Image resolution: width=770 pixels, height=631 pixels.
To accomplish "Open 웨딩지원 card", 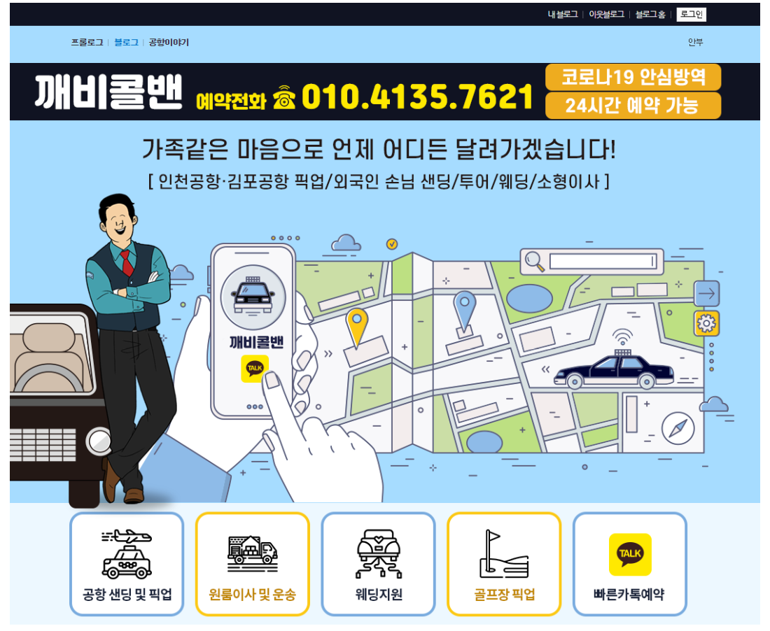I will [x=378, y=564].
